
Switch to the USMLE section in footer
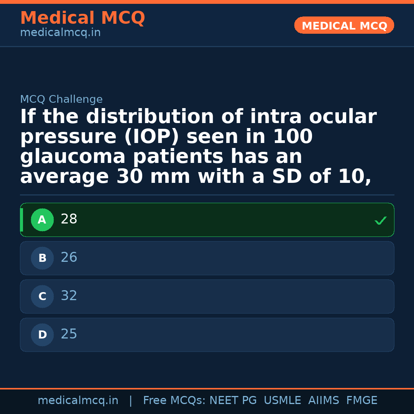pos(283,400)
